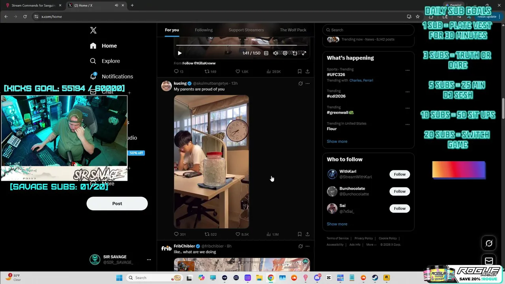Image resolution: width=505 pixels, height=284 pixels.
Task: Open Follow @KillaKreww link
Action: tap(199, 63)
